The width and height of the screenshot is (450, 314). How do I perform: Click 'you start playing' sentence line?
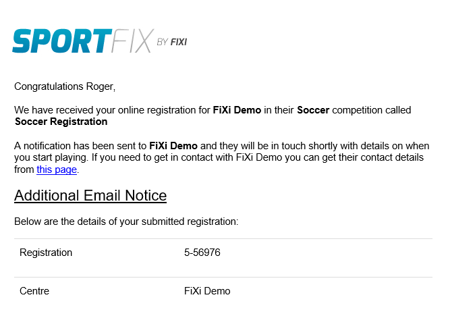(219, 157)
